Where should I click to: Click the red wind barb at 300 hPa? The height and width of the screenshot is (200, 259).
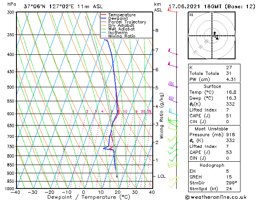point(172,10)
